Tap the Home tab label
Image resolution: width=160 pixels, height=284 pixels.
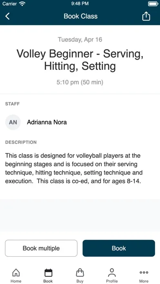coord(16,281)
